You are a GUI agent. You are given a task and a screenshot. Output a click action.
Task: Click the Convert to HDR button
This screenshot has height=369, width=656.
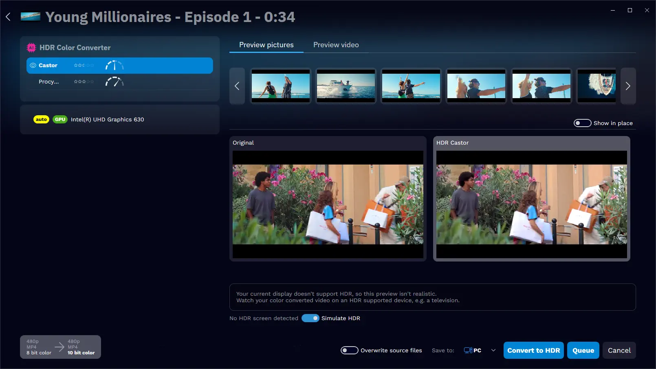533,350
